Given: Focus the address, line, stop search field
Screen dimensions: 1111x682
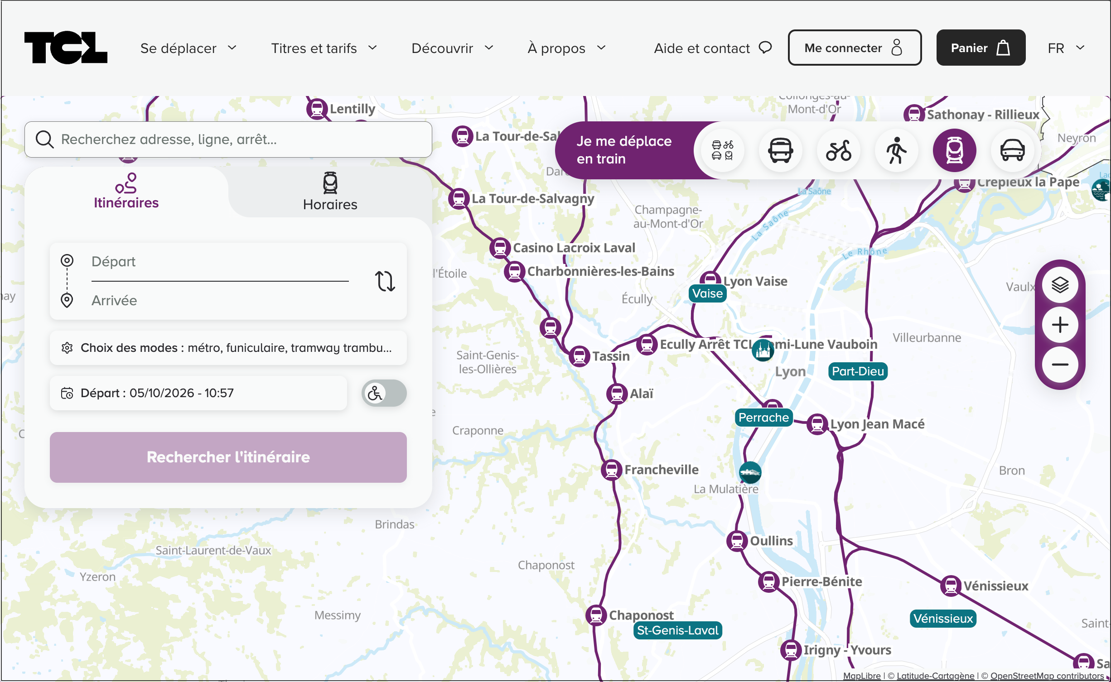Looking at the screenshot, I should (x=228, y=139).
